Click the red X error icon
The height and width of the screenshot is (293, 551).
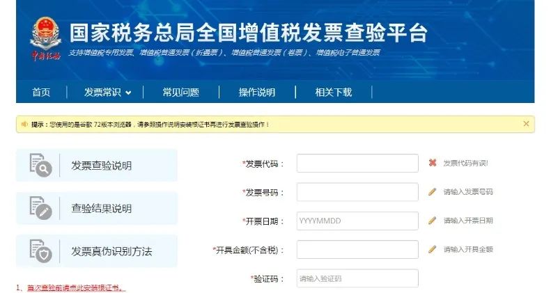(x=433, y=163)
